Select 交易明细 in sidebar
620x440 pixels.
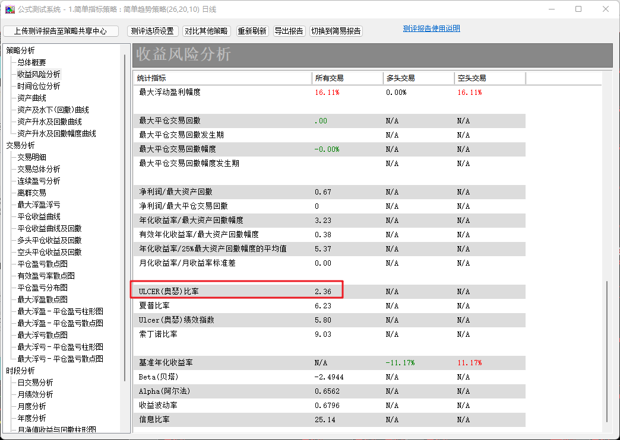[x=31, y=157]
